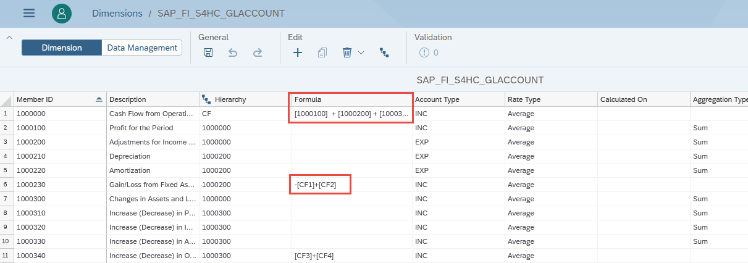Go to Dimensions breadcrumb link
Image resolution: width=748 pixels, height=263 pixels.
pos(117,13)
